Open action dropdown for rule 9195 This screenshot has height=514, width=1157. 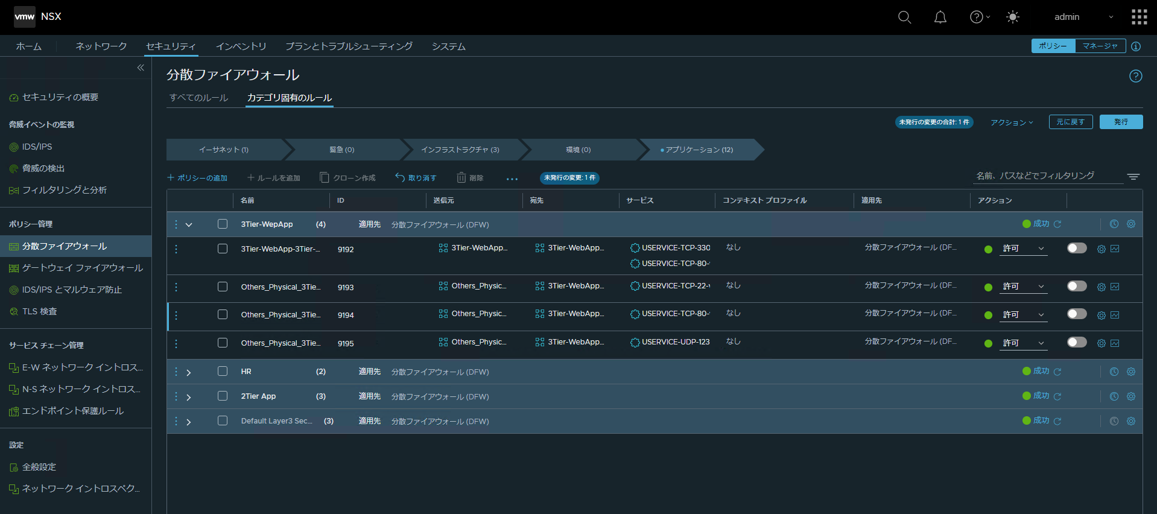coord(1024,343)
